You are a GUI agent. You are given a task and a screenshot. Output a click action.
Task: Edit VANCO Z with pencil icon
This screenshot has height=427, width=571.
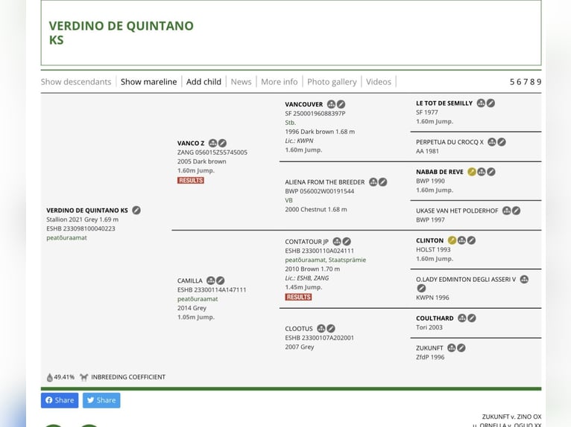(x=222, y=143)
